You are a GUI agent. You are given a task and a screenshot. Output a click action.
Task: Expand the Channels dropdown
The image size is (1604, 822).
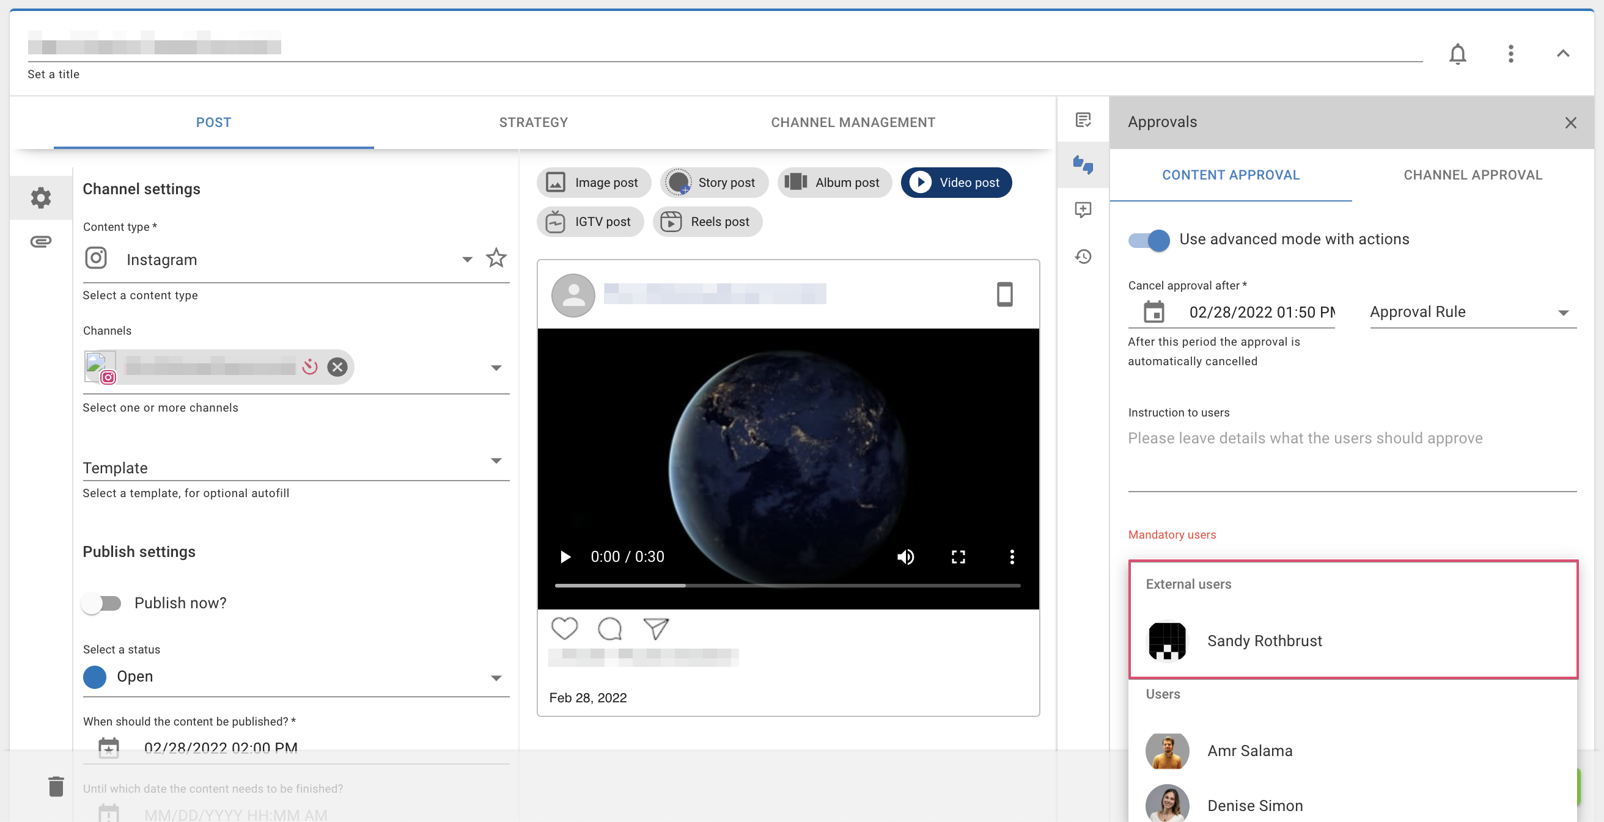(496, 368)
